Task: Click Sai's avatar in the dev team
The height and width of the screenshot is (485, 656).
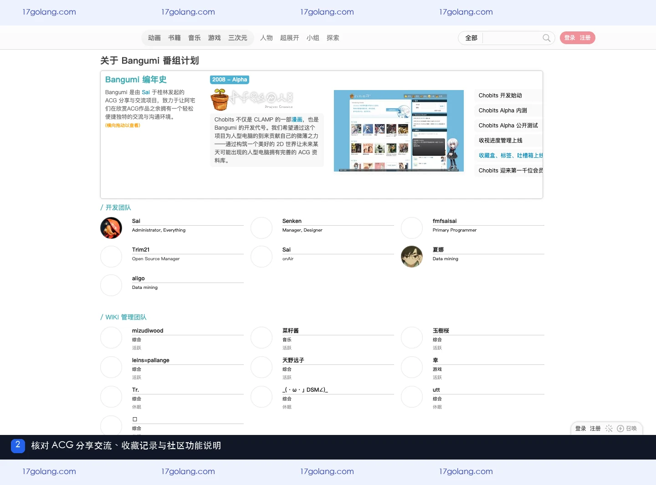Action: 111,228
